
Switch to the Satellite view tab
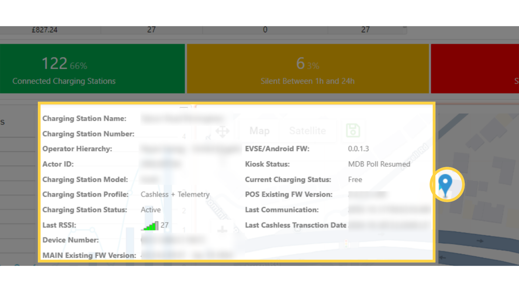pyautogui.click(x=308, y=131)
